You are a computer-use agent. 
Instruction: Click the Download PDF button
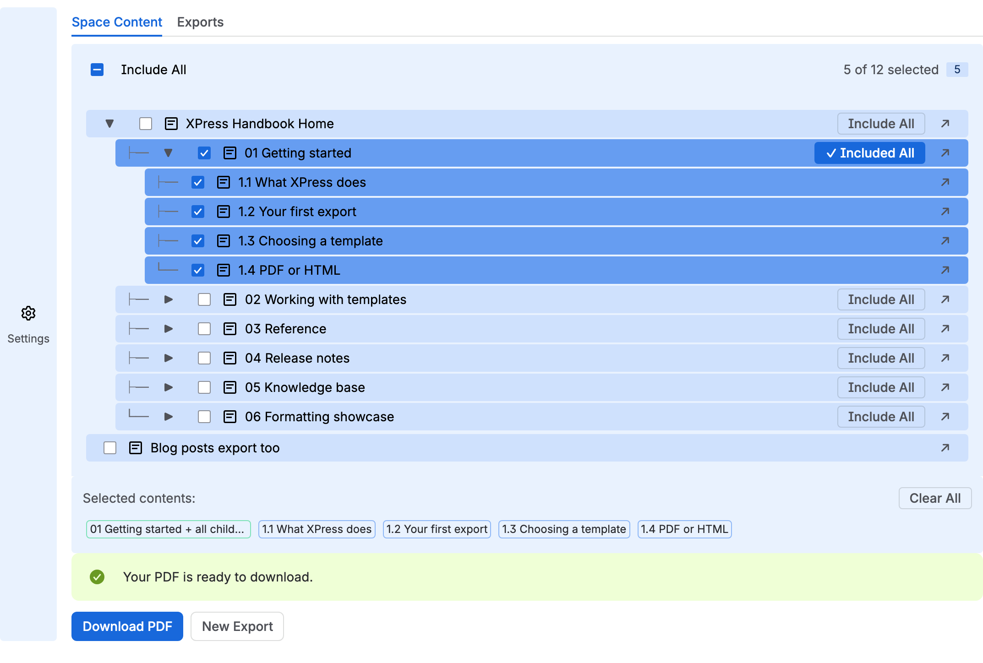[x=127, y=626]
